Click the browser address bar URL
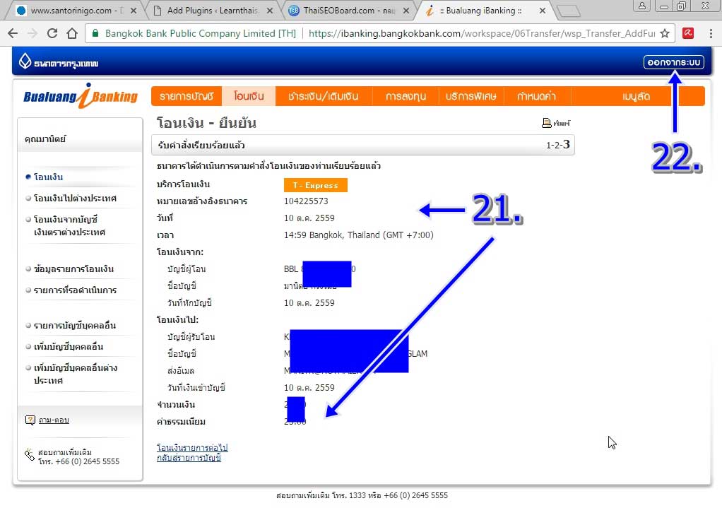Screen dimensions: 722x508 [482, 33]
